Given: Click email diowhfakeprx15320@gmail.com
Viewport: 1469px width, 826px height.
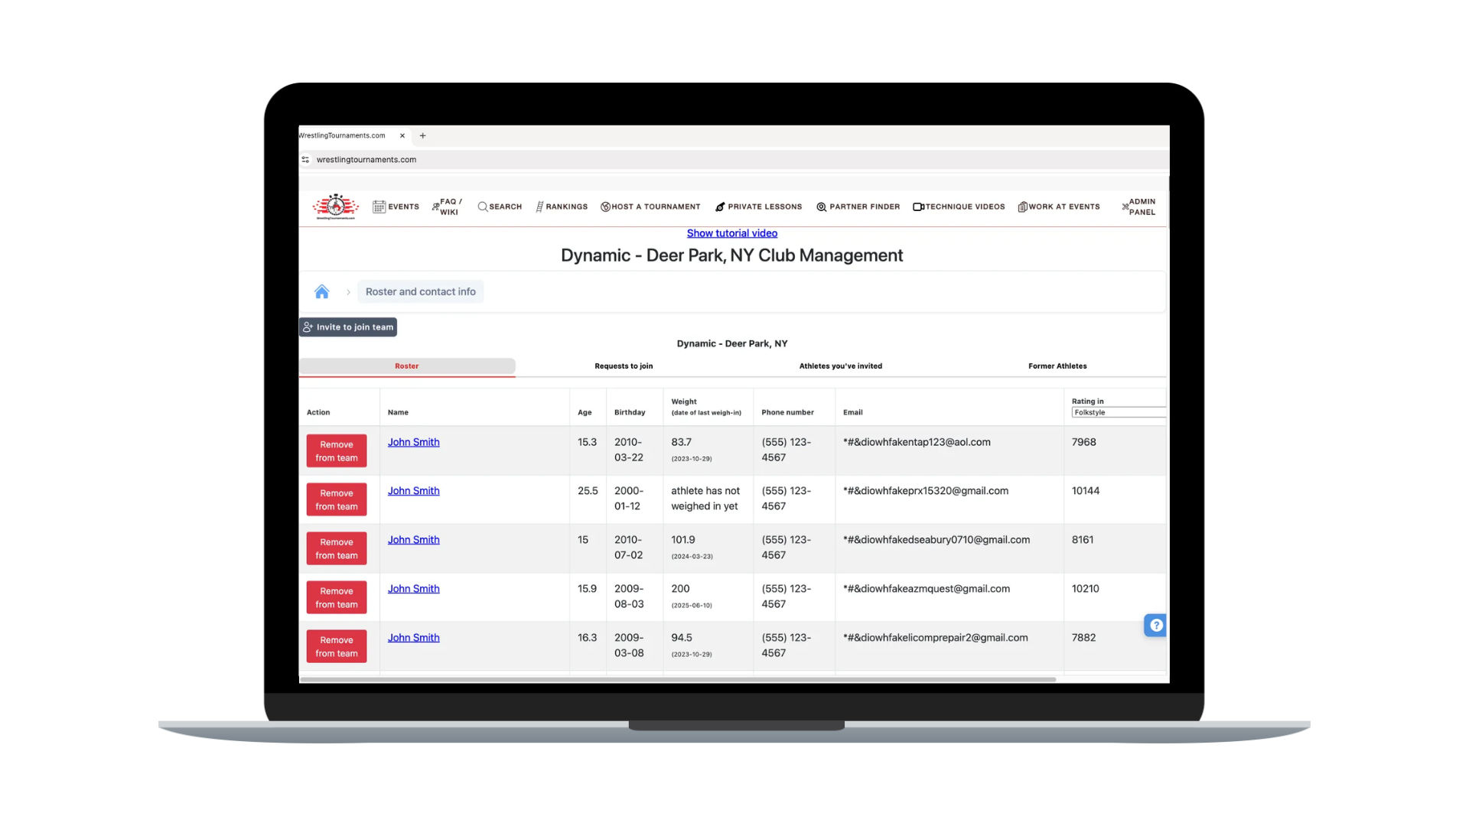Looking at the screenshot, I should [926, 491].
